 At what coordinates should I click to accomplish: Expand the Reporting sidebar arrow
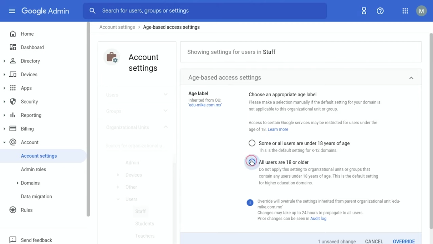pos(4,115)
